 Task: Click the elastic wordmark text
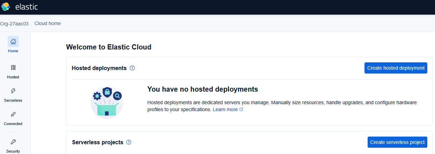(x=27, y=7)
